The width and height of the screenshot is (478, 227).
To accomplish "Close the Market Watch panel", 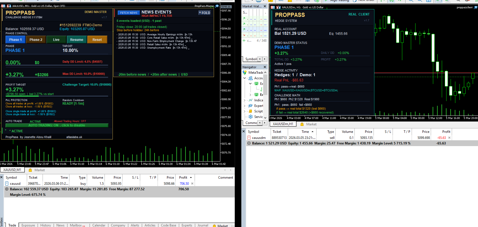I will tap(265, 6).
